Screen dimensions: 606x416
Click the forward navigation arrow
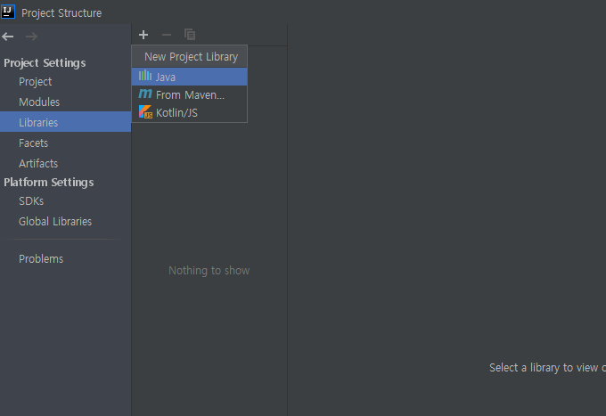pos(31,37)
